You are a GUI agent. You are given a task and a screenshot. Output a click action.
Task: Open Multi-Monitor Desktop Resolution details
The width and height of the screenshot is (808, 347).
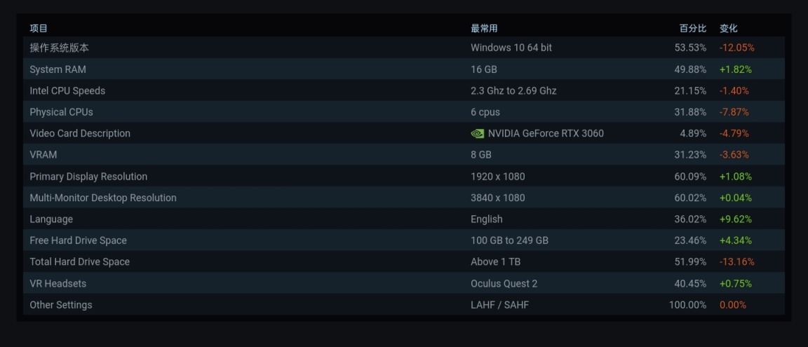coord(404,198)
